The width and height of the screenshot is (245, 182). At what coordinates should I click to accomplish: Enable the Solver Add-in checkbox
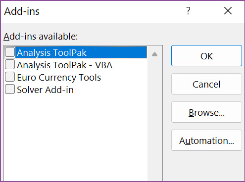(10, 90)
